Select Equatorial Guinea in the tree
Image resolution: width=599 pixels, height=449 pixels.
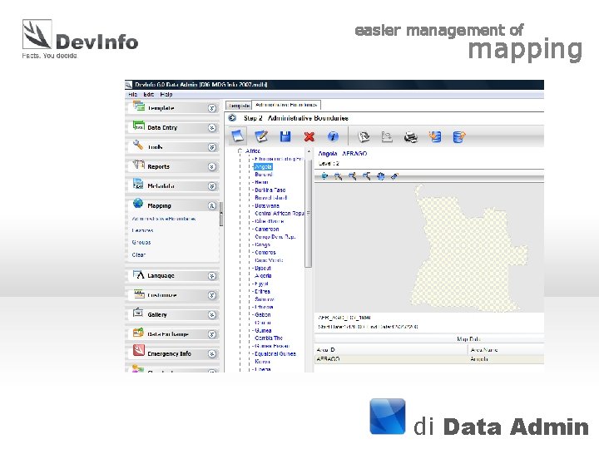click(275, 354)
